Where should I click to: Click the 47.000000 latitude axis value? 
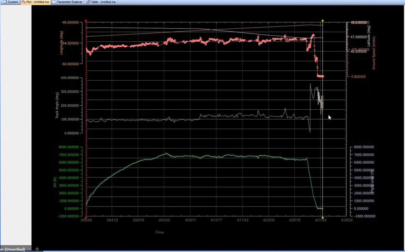click(x=359, y=37)
